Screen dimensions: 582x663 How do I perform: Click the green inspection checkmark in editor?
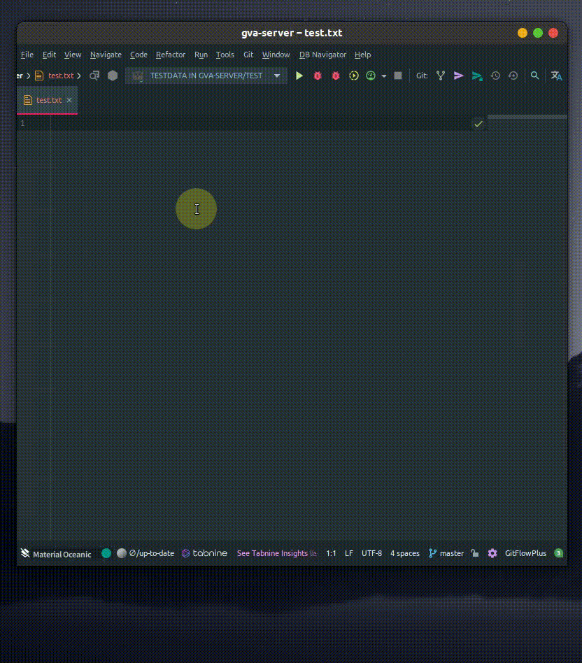point(478,124)
